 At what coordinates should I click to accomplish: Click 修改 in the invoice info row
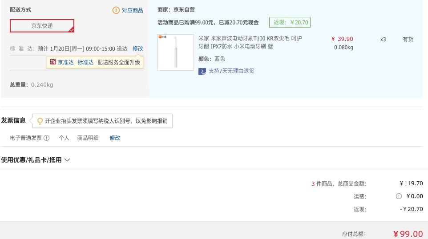(x=115, y=138)
